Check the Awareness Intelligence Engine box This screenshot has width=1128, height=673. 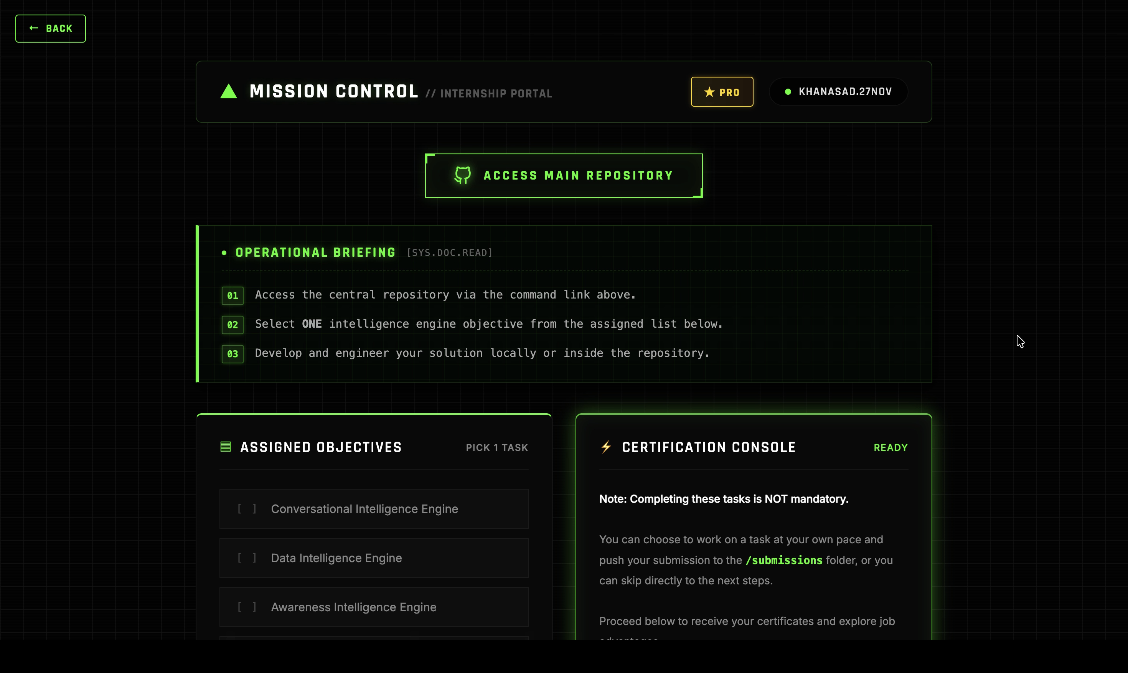[x=247, y=607]
